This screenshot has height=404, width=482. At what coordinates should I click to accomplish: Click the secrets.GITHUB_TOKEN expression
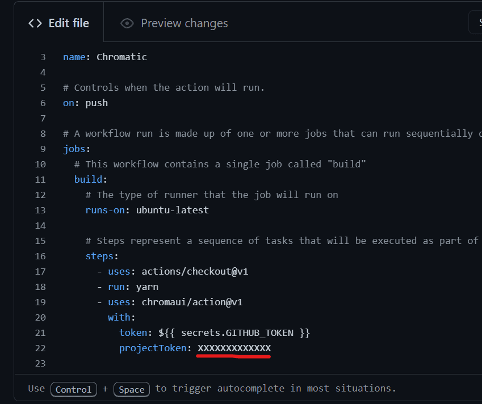234,333
